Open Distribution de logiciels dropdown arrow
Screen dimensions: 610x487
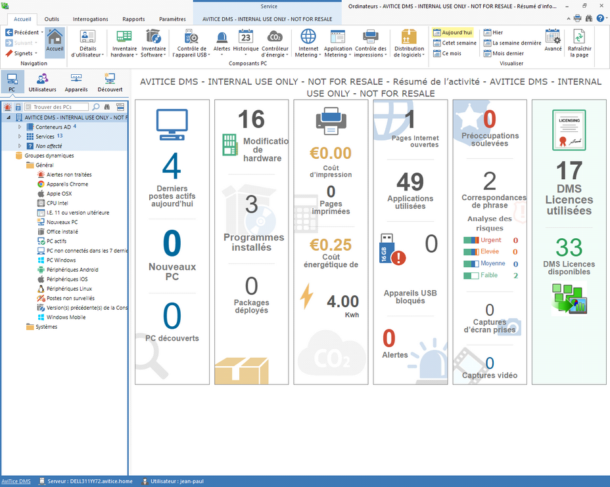click(423, 55)
